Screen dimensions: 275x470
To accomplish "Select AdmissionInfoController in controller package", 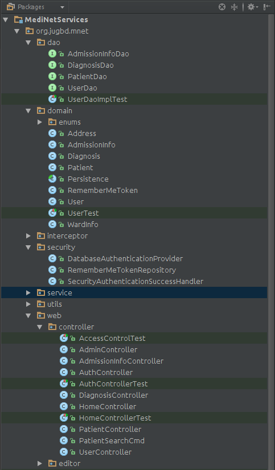I will 121,361.
